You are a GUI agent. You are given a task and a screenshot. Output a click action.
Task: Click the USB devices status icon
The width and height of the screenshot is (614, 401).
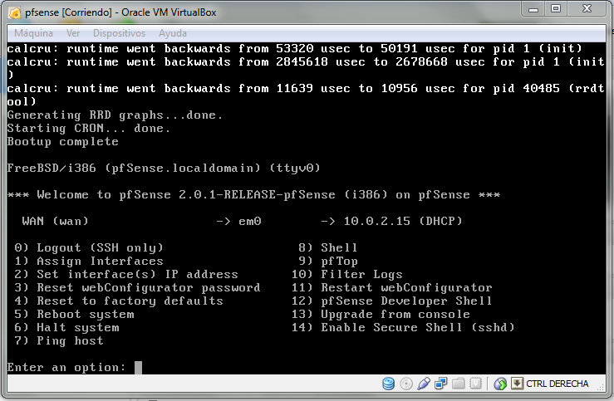point(424,384)
